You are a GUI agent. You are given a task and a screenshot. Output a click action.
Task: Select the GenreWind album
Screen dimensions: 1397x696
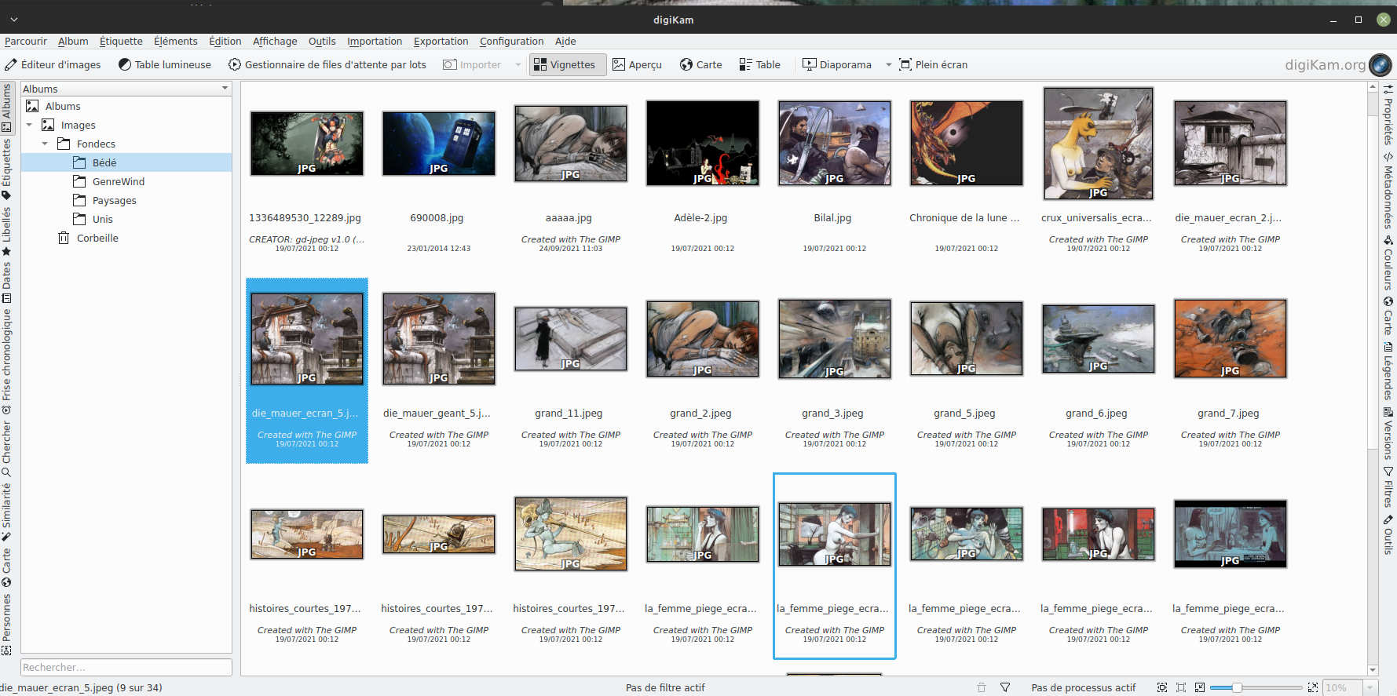pyautogui.click(x=119, y=181)
